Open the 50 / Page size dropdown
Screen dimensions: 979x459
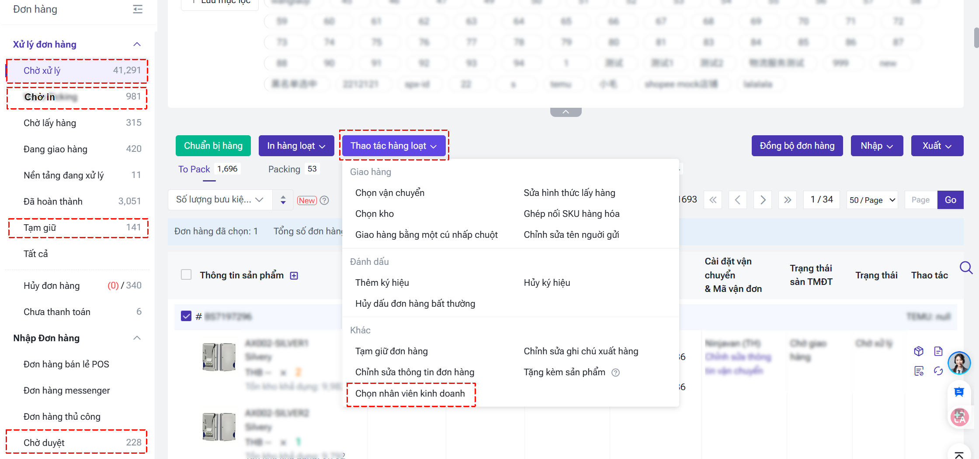coord(872,200)
